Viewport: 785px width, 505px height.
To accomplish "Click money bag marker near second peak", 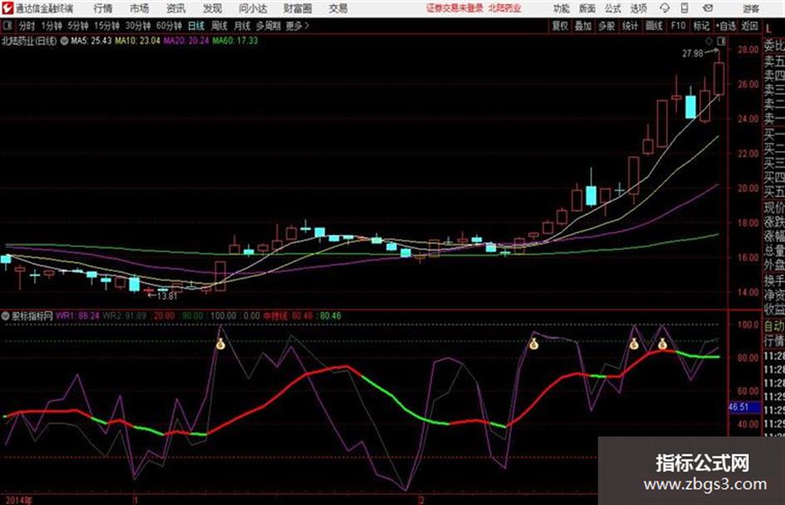I will tap(533, 343).
